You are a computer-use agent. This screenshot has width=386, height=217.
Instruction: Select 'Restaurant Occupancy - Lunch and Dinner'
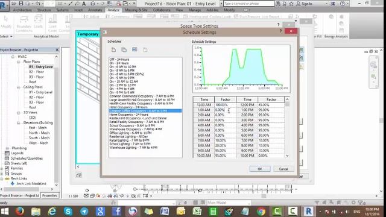[x=138, y=118]
